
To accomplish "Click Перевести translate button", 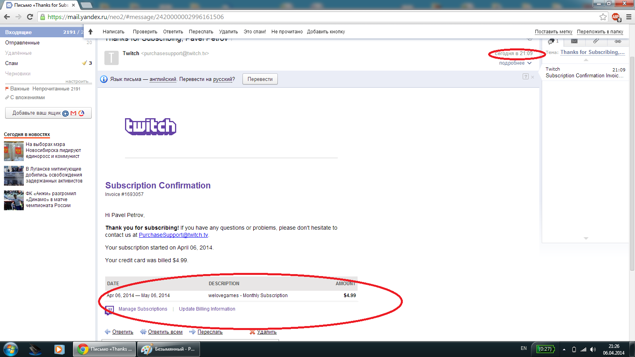I will click(260, 79).
